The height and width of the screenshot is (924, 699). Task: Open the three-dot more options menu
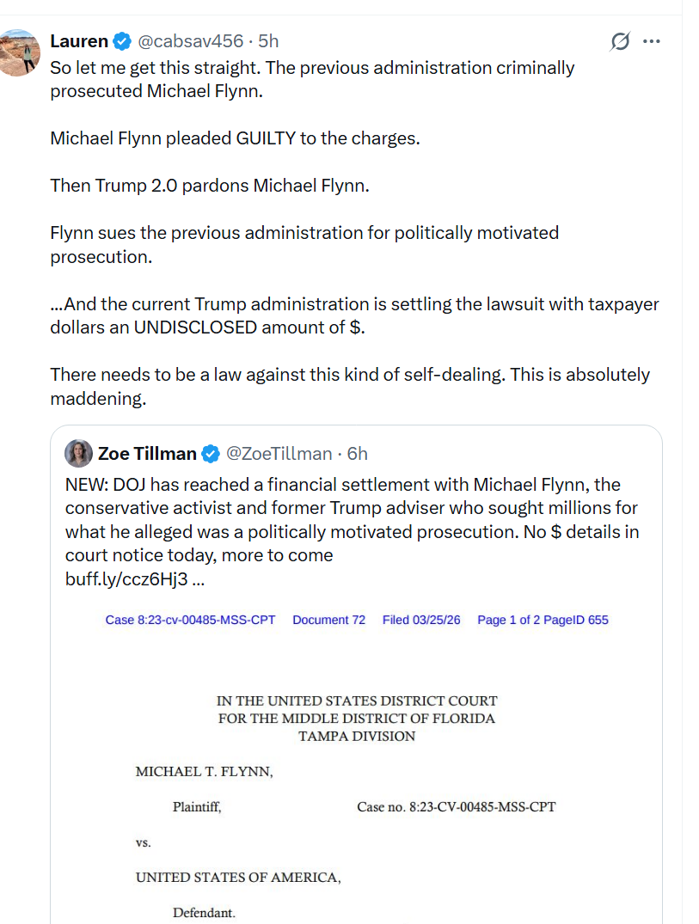pos(652,41)
